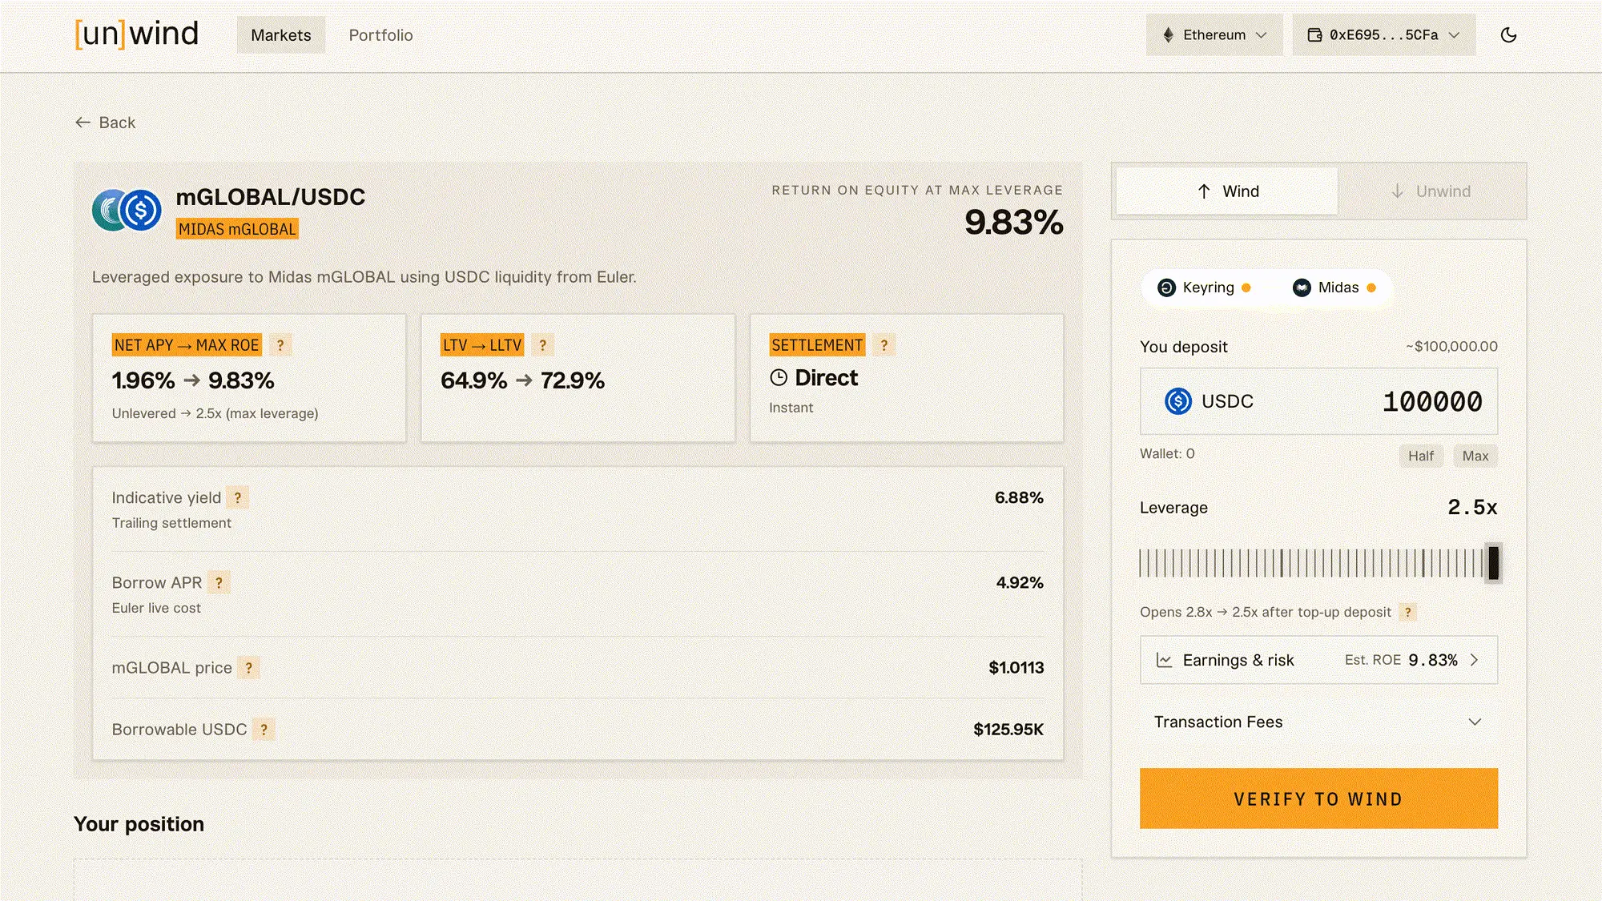Expand the Transaction Fees section
The width and height of the screenshot is (1602, 901).
[x=1318, y=722]
